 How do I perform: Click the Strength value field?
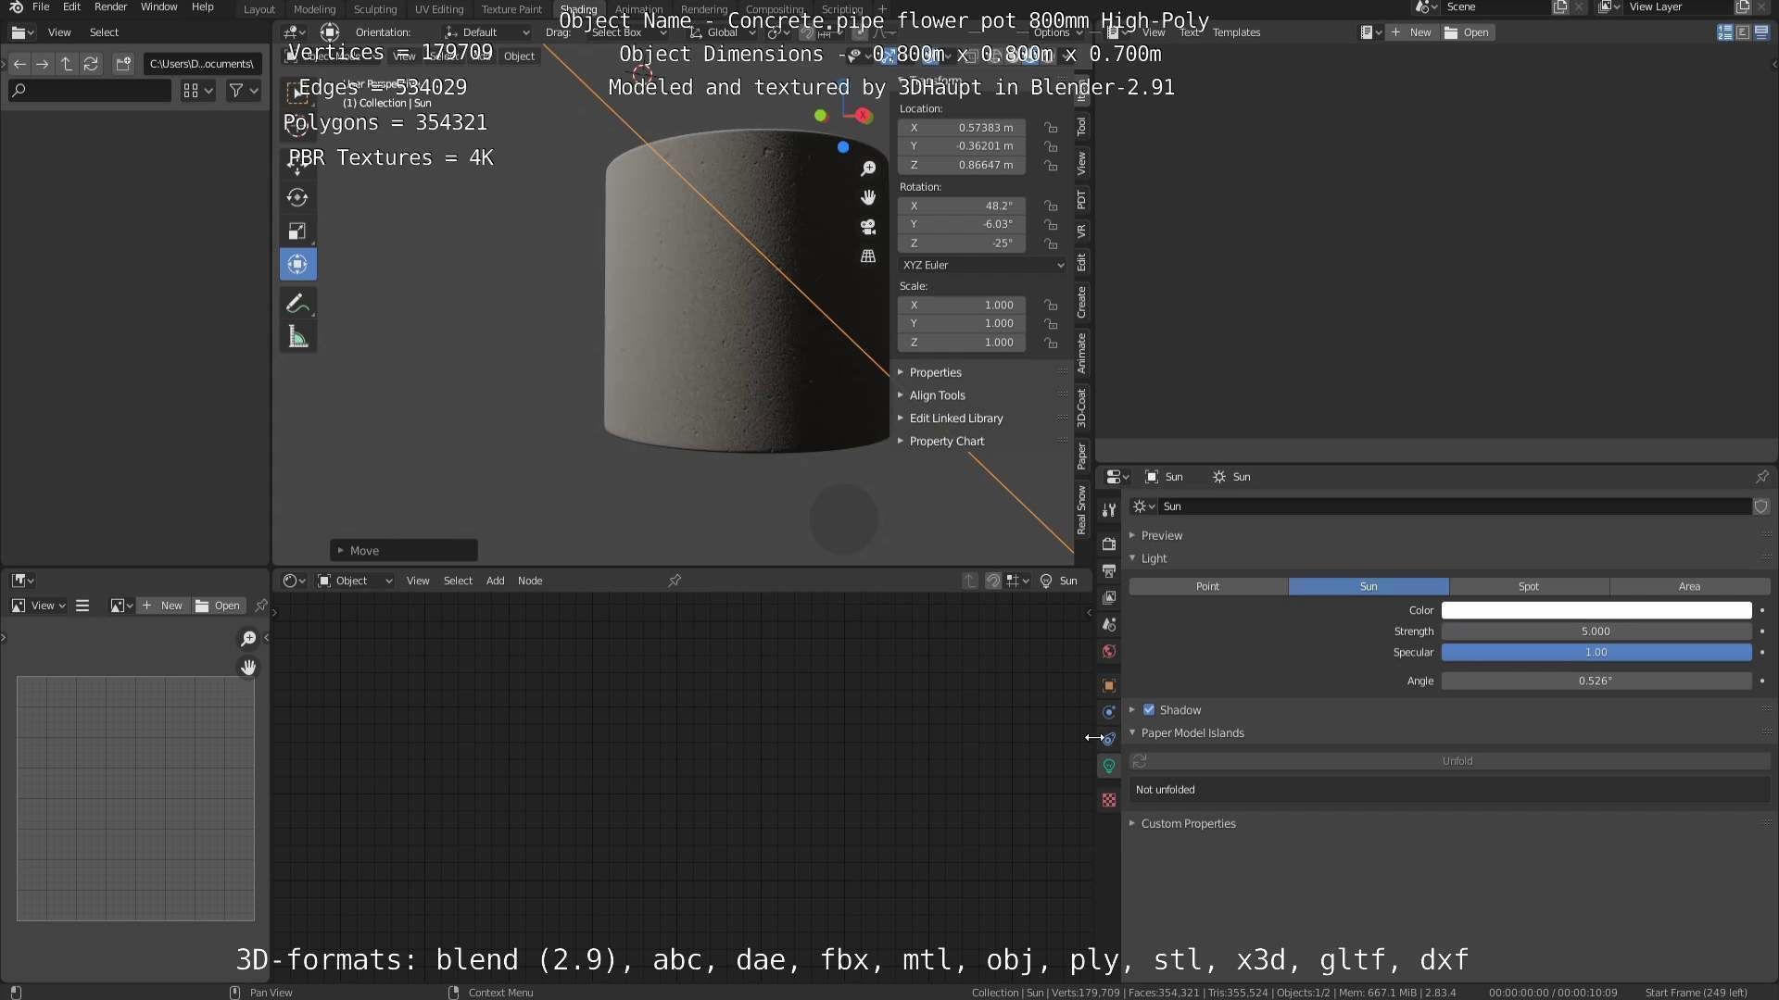tap(1596, 631)
